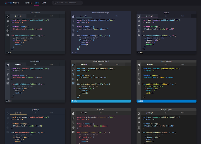Open the dark-plus-syntax theme title
Screen dimensions: 201x144
166,110
